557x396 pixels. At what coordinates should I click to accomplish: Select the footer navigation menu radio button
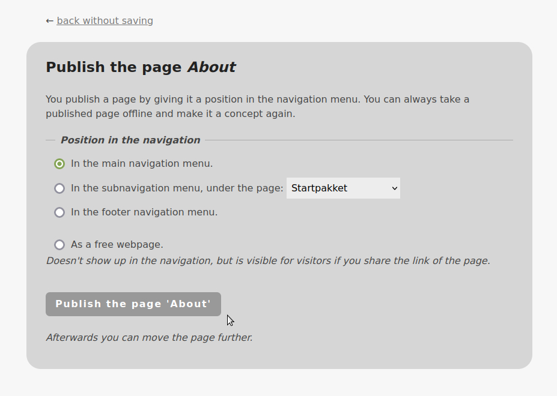point(59,212)
